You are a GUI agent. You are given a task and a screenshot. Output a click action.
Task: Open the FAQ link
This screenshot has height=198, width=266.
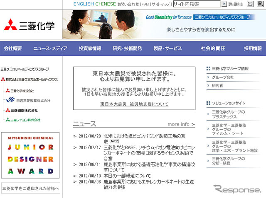(145, 4)
